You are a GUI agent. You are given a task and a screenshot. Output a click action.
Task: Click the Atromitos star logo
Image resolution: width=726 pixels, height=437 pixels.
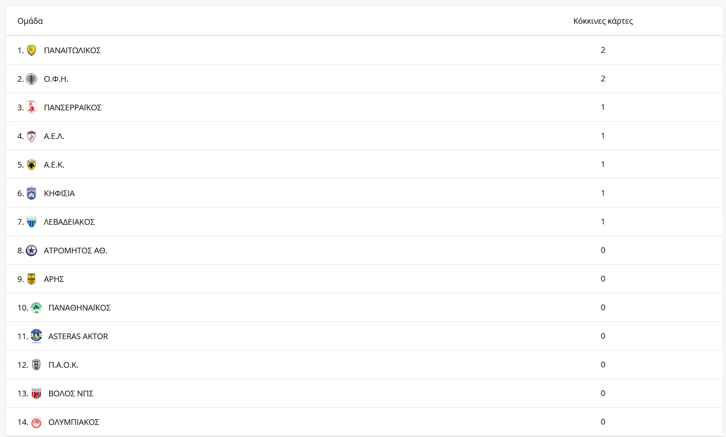point(31,251)
